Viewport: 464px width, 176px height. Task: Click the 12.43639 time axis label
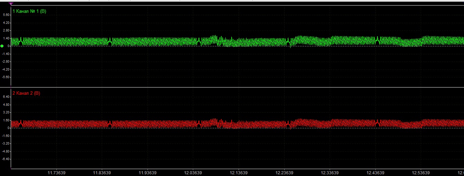(x=375, y=173)
